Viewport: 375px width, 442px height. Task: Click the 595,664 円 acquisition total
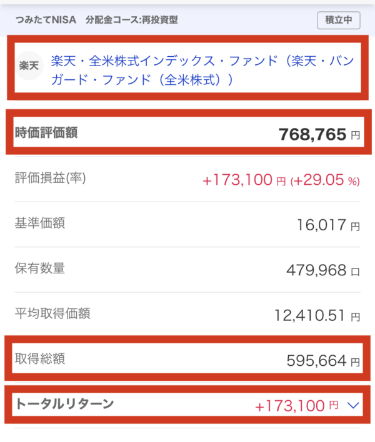[x=323, y=361]
